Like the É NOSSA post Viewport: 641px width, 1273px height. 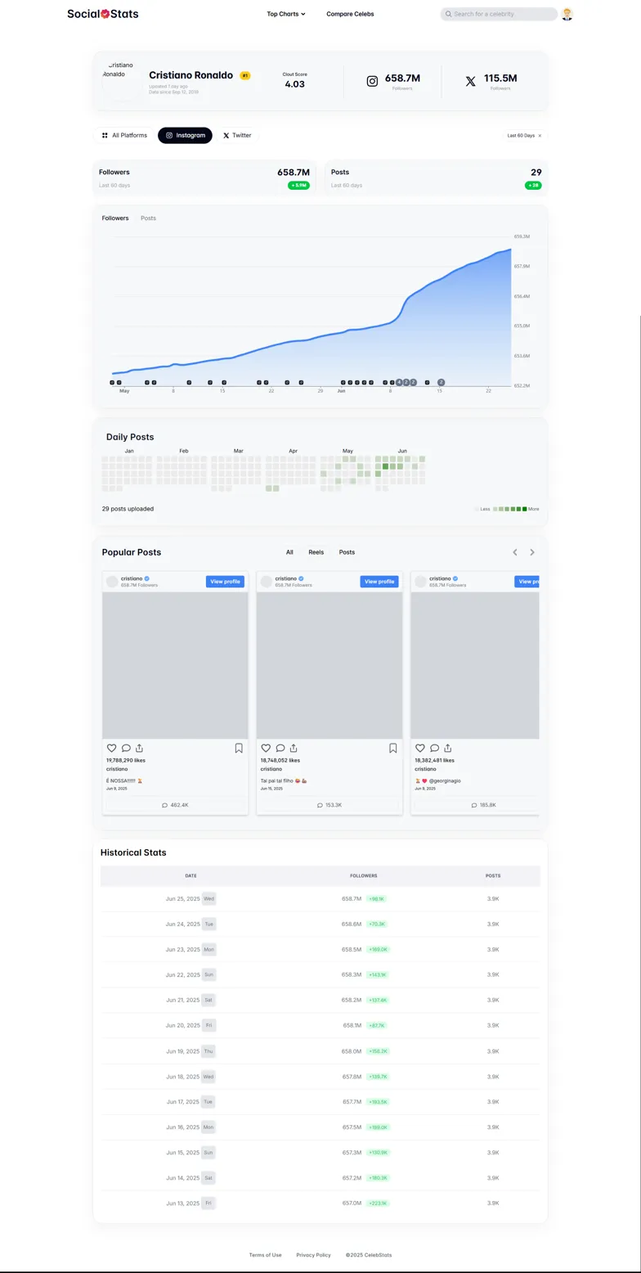(112, 748)
